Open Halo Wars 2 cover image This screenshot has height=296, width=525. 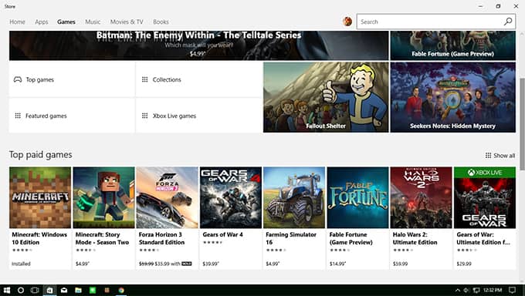coord(422,197)
